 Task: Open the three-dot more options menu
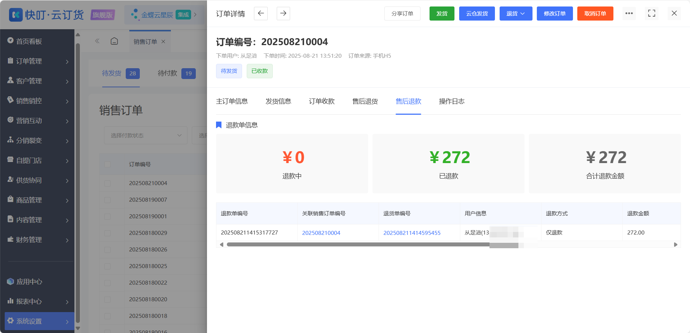click(x=629, y=13)
